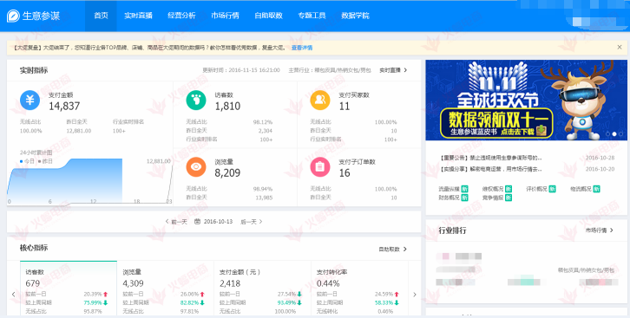Screen dimensions: 630x318
Task: Show next 核心指标 cards with right arrow
Action: tap(415, 295)
